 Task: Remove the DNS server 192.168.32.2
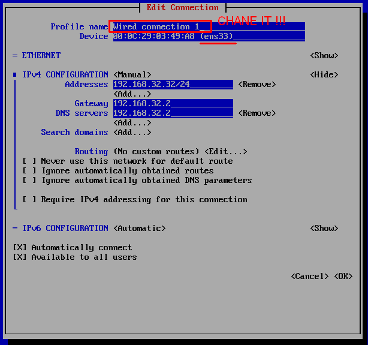pyautogui.click(x=257, y=113)
